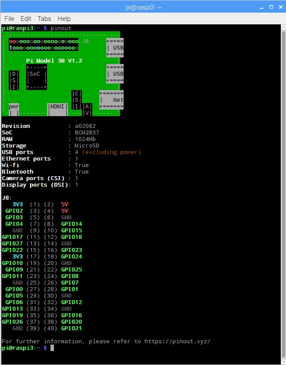The width and height of the screenshot is (286, 365).
Task: Click the revision value a02082
Action: click(85, 126)
